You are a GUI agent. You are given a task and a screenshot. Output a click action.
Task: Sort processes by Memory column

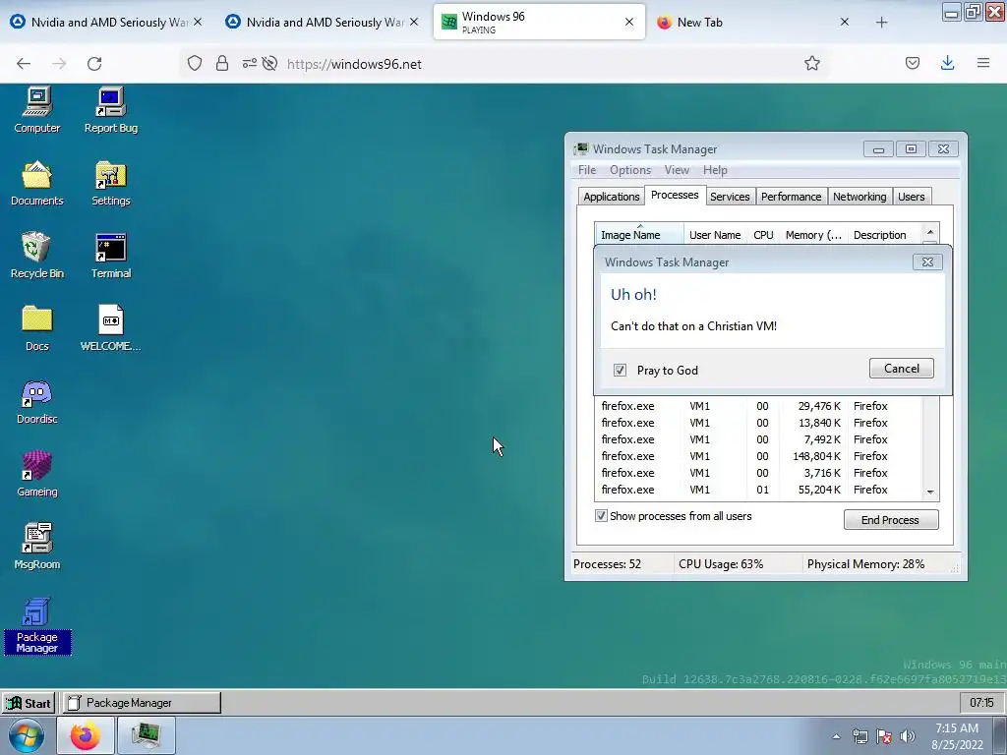click(x=813, y=234)
